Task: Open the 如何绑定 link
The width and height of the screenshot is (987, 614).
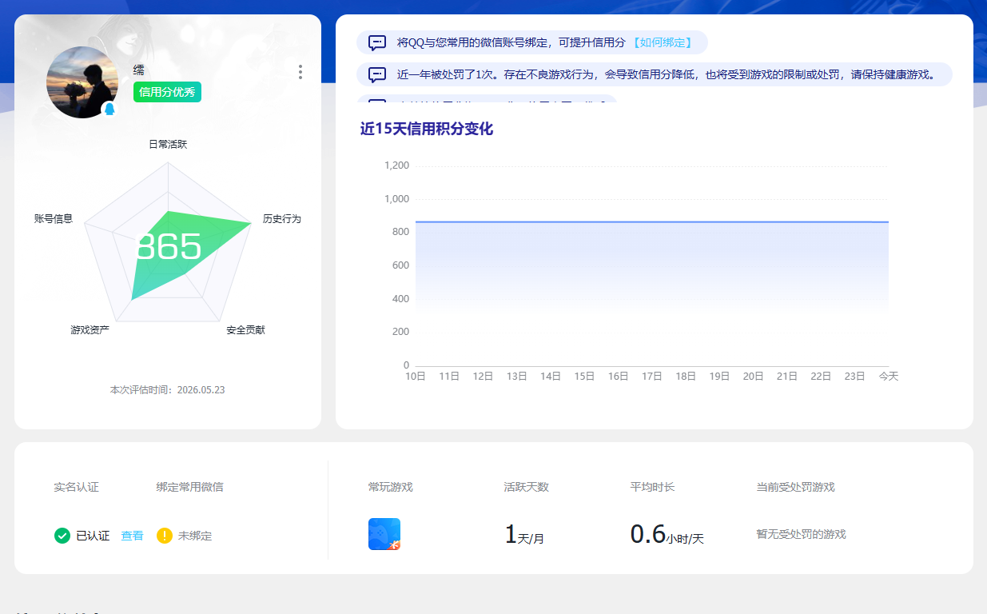Action: (662, 42)
